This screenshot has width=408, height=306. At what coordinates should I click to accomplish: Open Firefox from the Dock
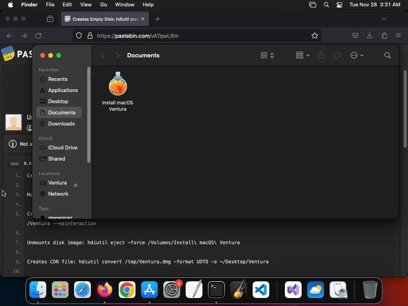105,290
